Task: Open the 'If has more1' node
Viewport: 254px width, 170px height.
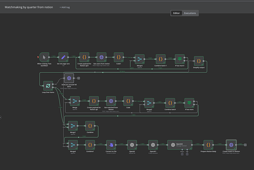Action: click(180, 59)
